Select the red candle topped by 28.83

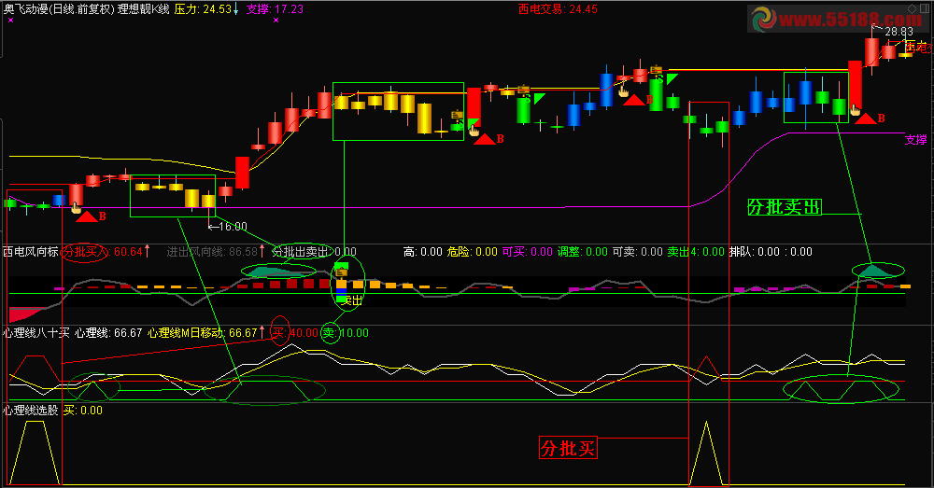[x=872, y=51]
